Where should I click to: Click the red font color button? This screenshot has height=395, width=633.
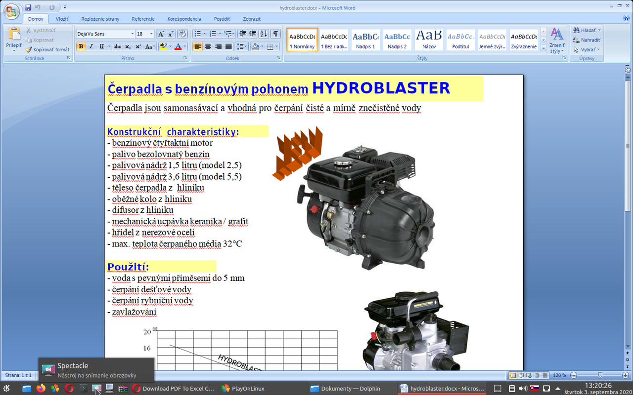tap(178, 47)
